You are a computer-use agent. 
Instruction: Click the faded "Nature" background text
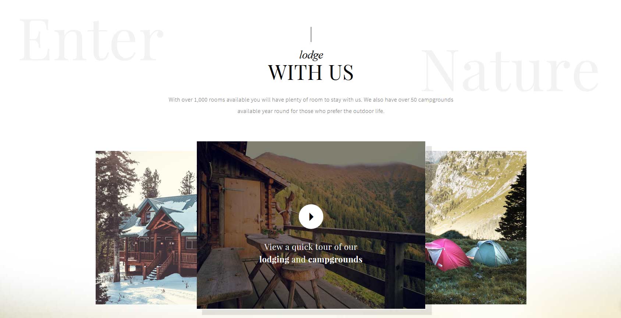point(510,71)
